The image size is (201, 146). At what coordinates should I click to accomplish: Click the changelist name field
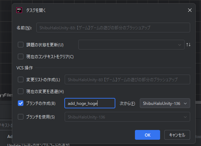tap(127, 79)
